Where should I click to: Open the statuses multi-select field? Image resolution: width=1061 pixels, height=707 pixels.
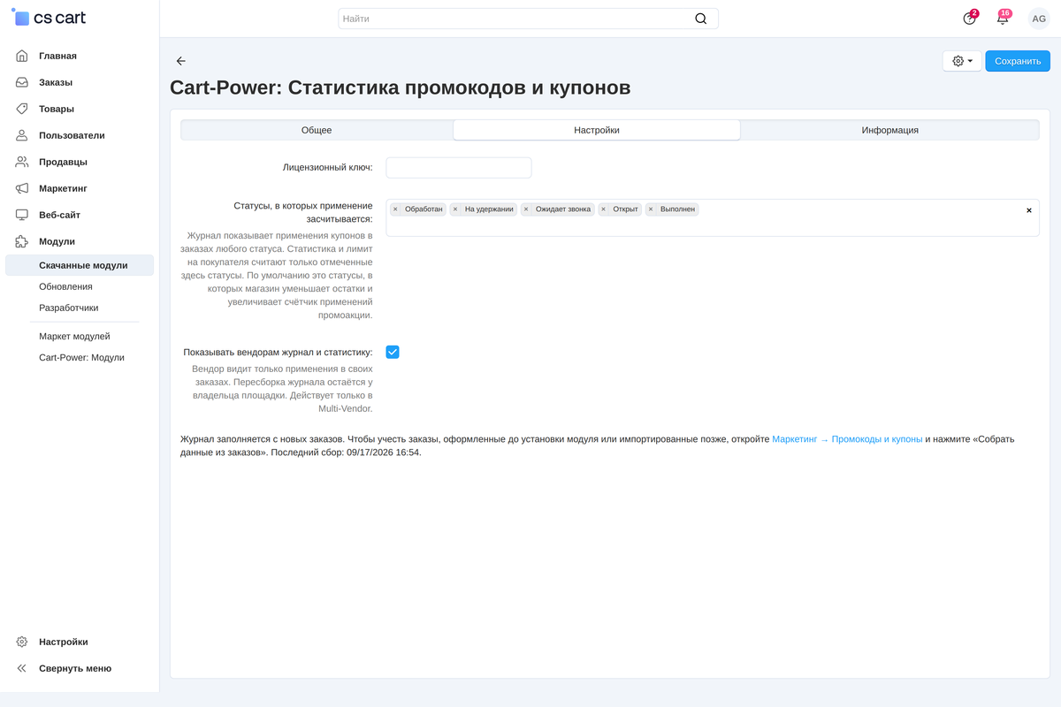click(x=712, y=217)
